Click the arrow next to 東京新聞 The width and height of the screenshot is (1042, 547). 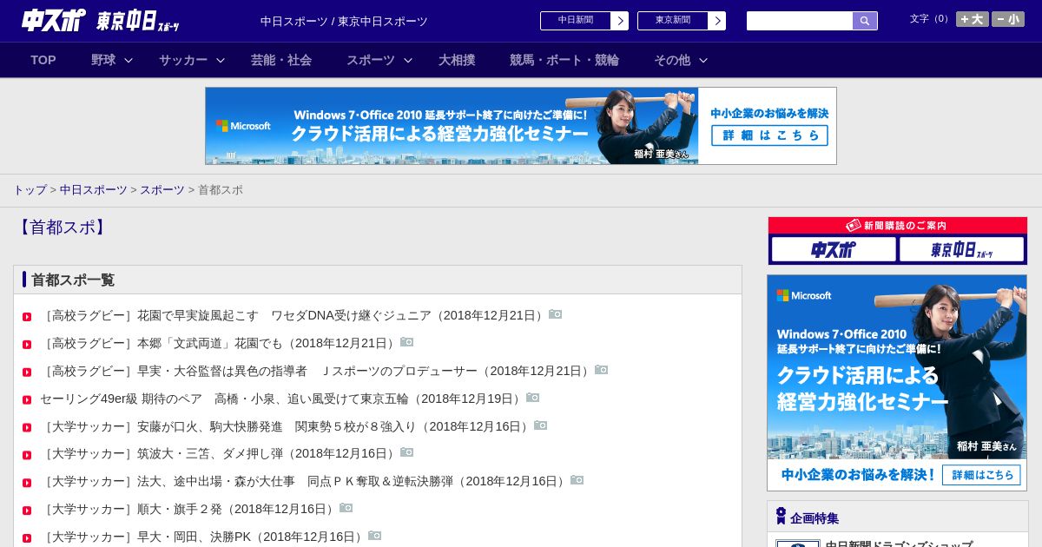pos(717,21)
